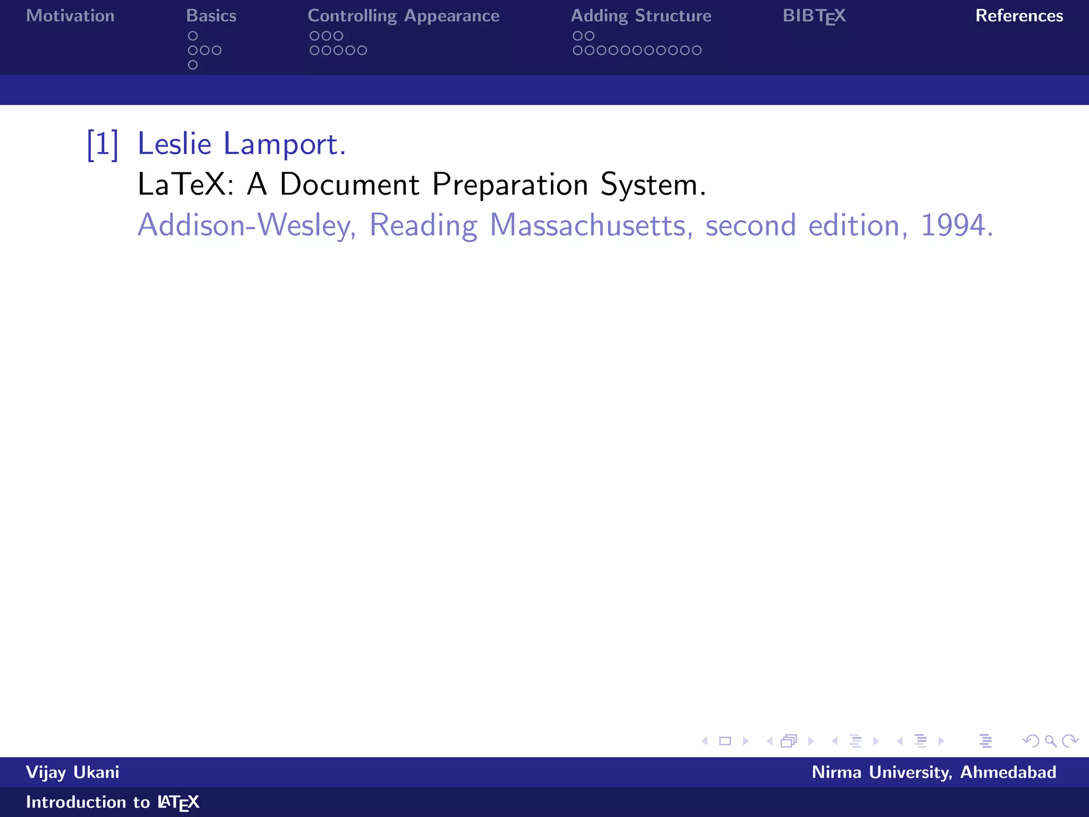The image size is (1089, 817).
Task: Go to the BibTeX section
Action: point(814,16)
